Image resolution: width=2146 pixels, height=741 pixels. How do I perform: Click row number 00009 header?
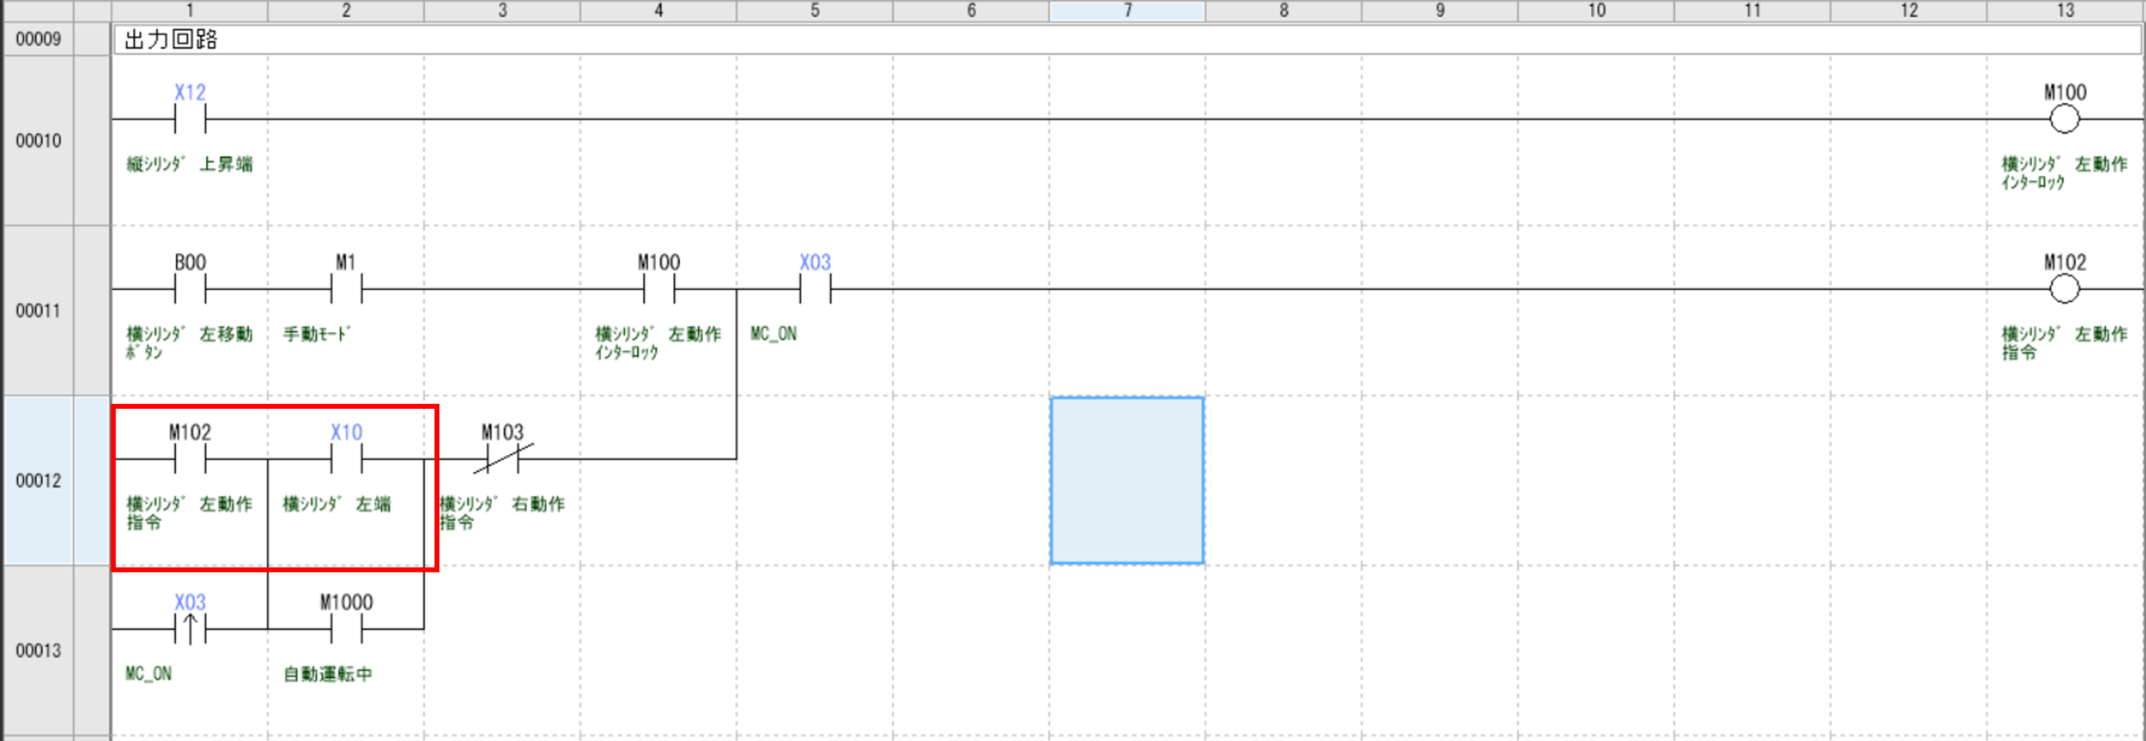39,39
